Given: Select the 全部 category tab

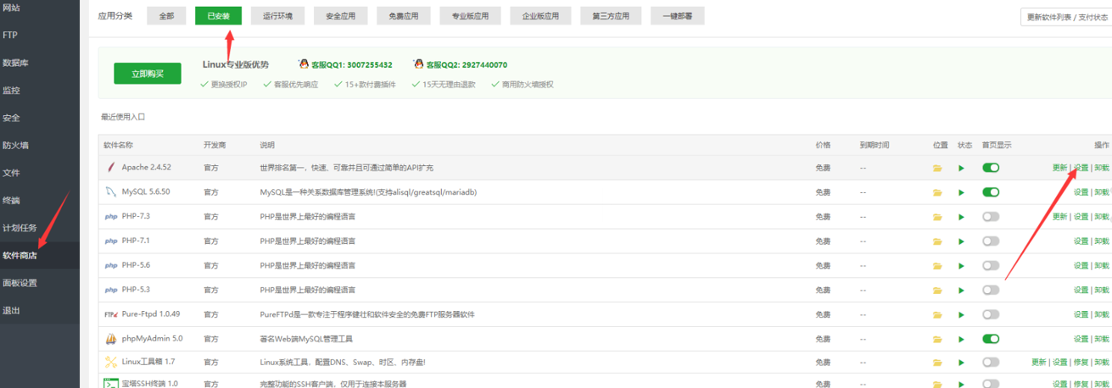Looking at the screenshot, I should click(166, 16).
